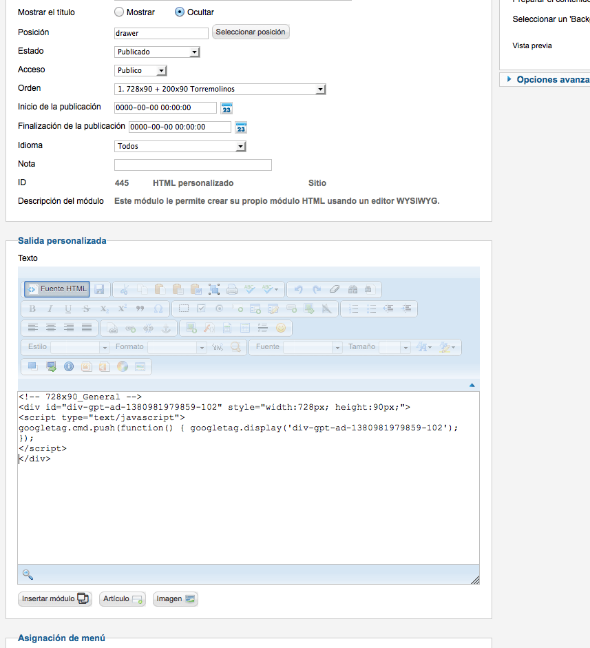Image resolution: width=590 pixels, height=648 pixels.
Task: Collapse the editor toolbar with the arrow
Action: tap(472, 385)
